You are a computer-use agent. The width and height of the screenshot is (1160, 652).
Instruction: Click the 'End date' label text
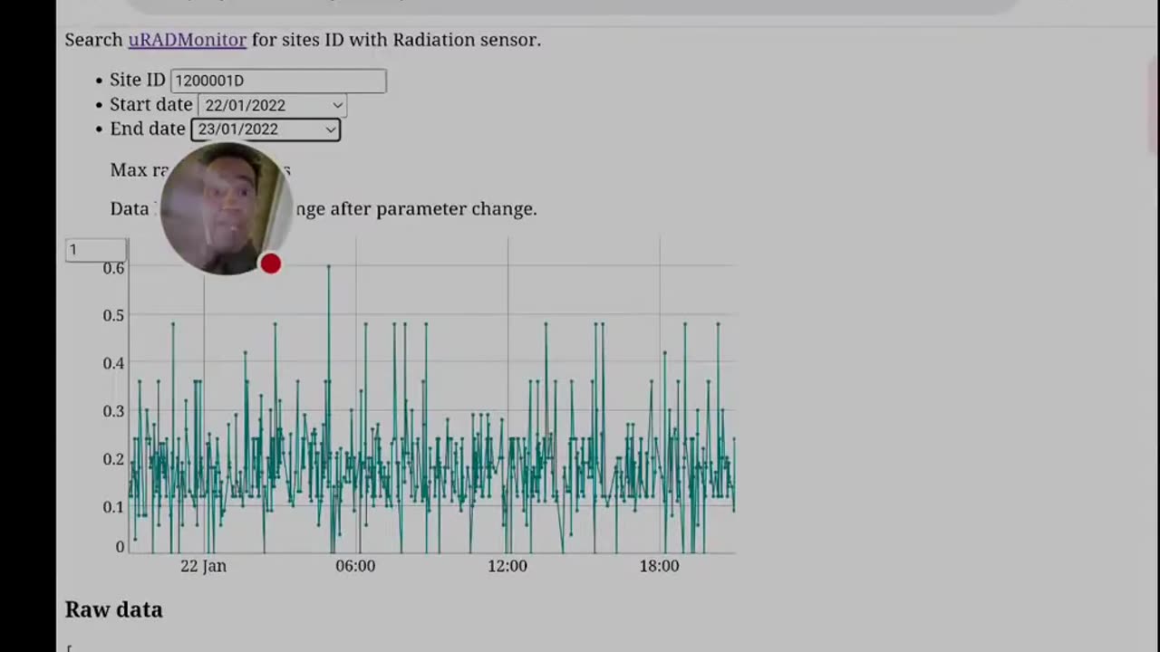click(x=148, y=129)
